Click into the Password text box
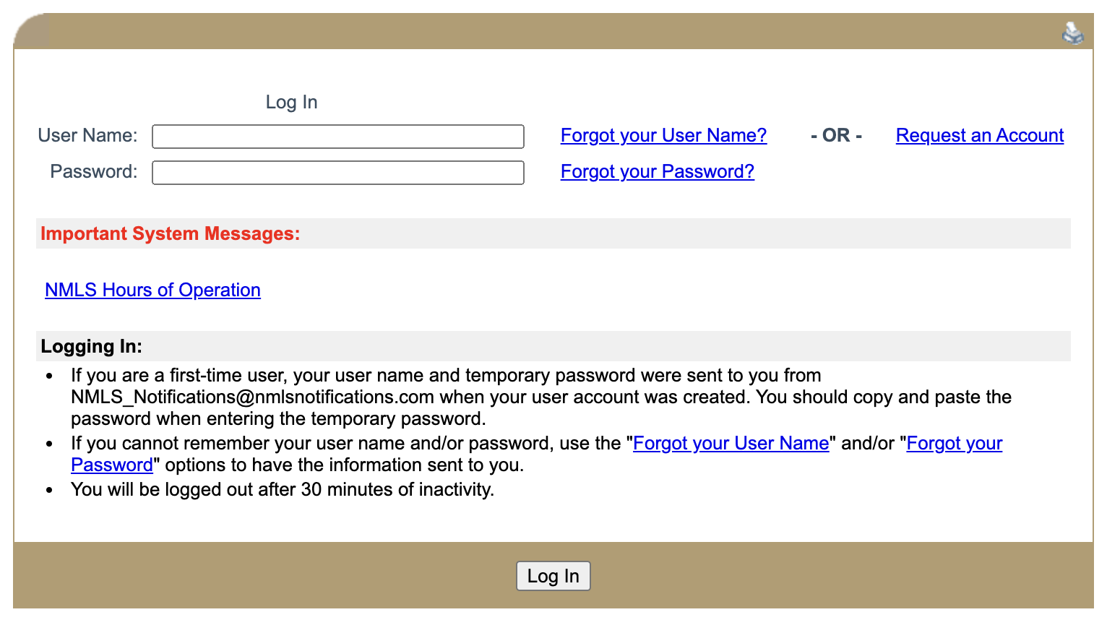1107x620 pixels. point(337,173)
